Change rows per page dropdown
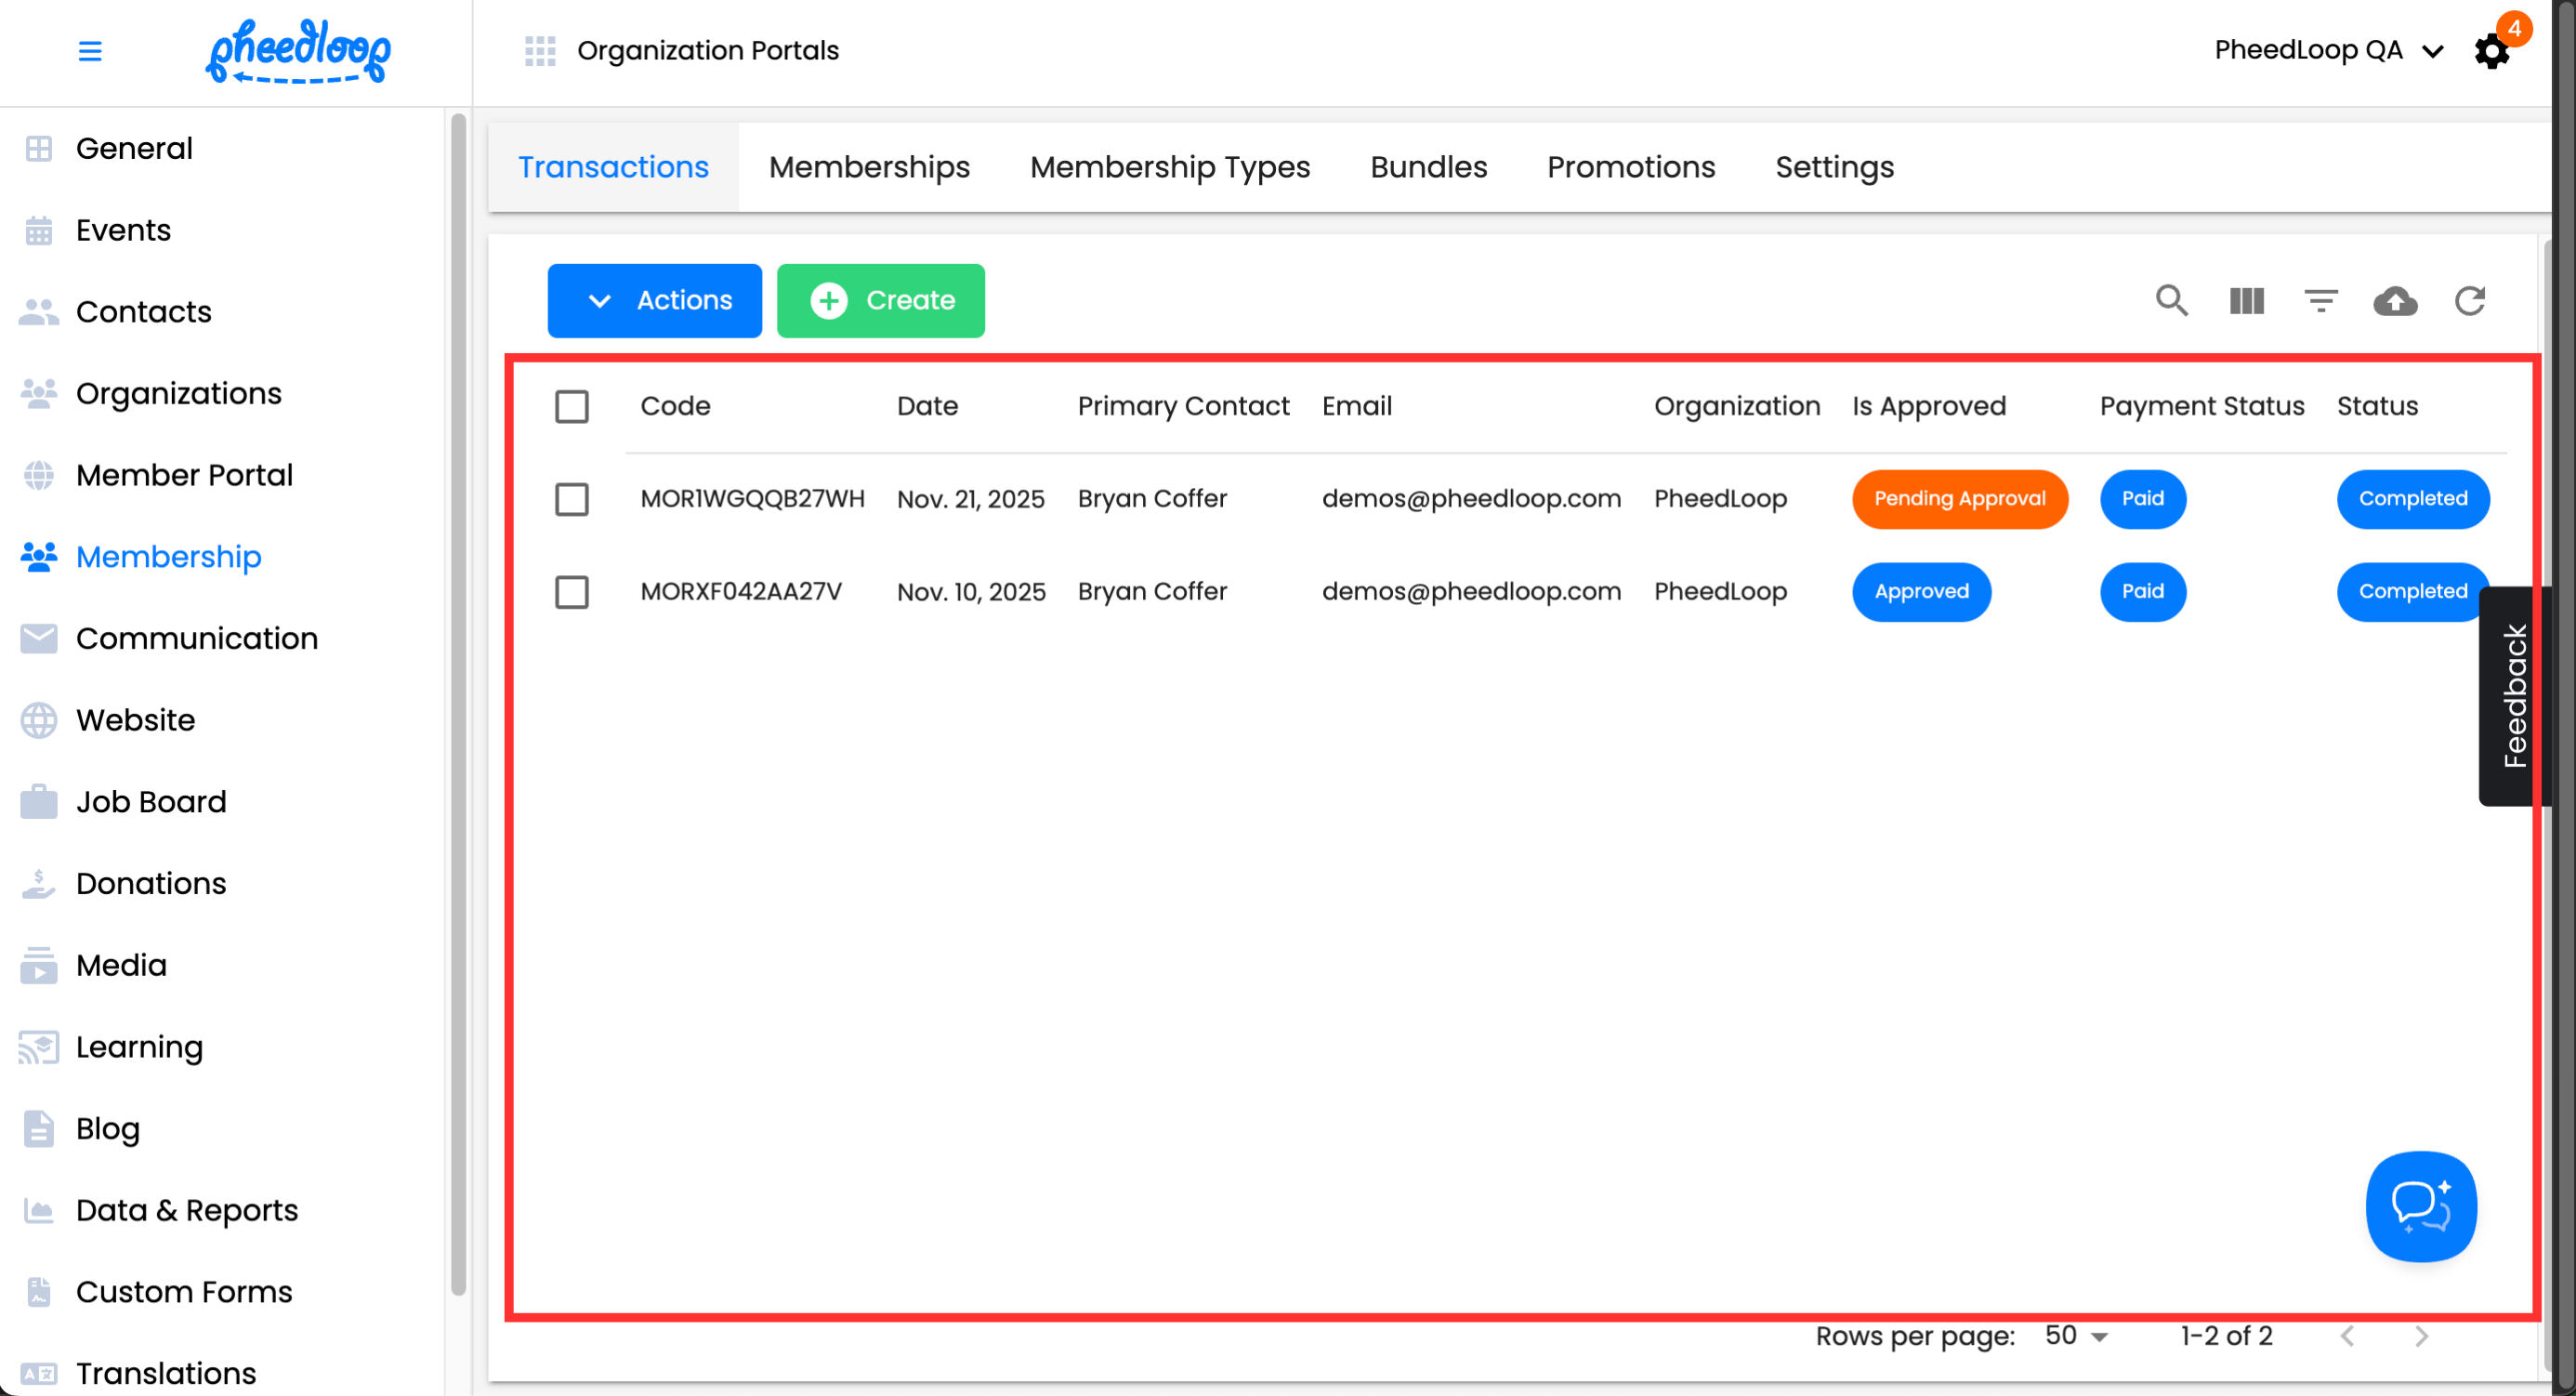Image resolution: width=2576 pixels, height=1396 pixels. point(2076,1336)
